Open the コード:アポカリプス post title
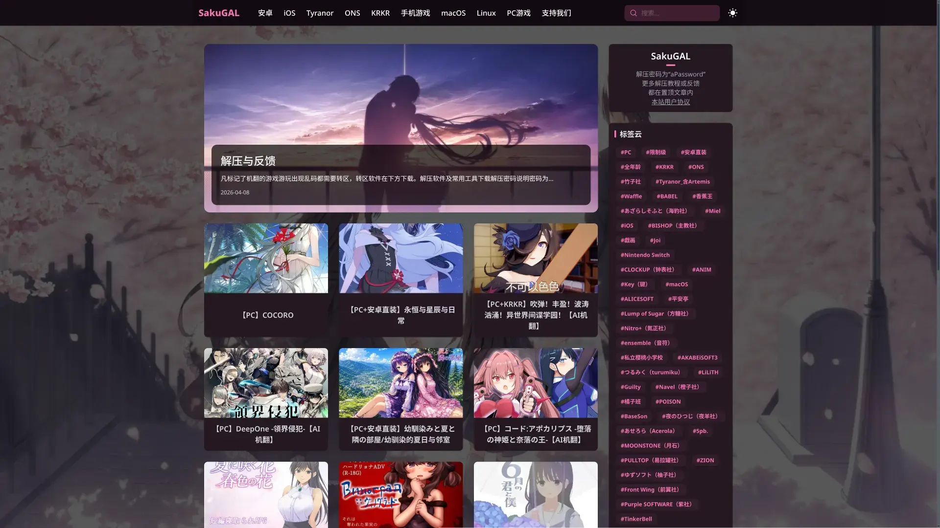This screenshot has height=528, width=940. [x=536, y=434]
